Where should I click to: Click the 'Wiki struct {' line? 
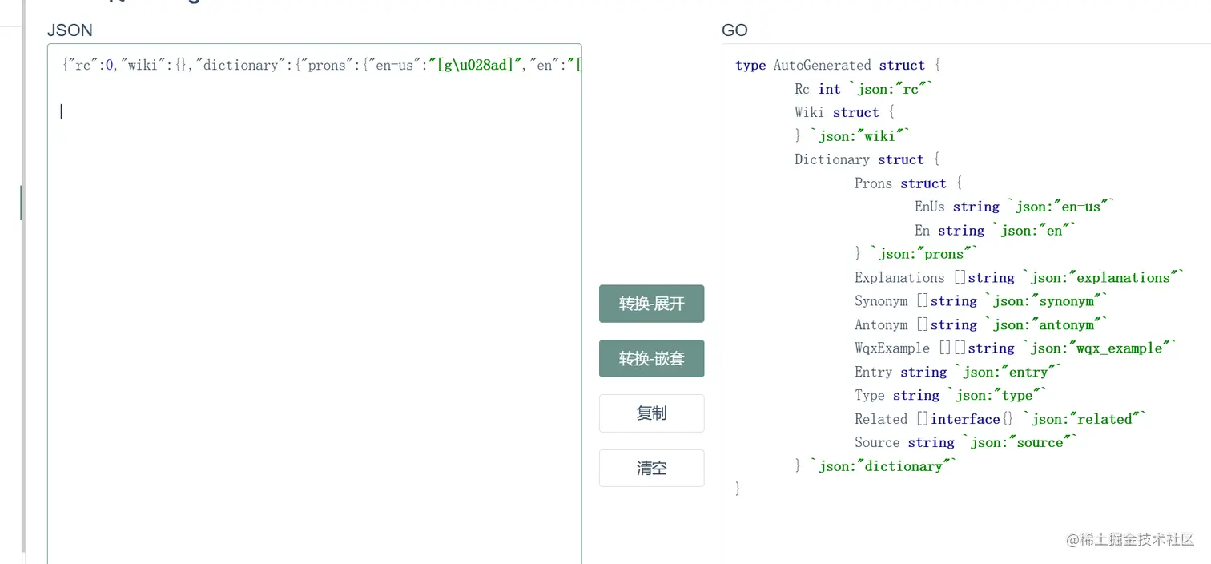844,112
